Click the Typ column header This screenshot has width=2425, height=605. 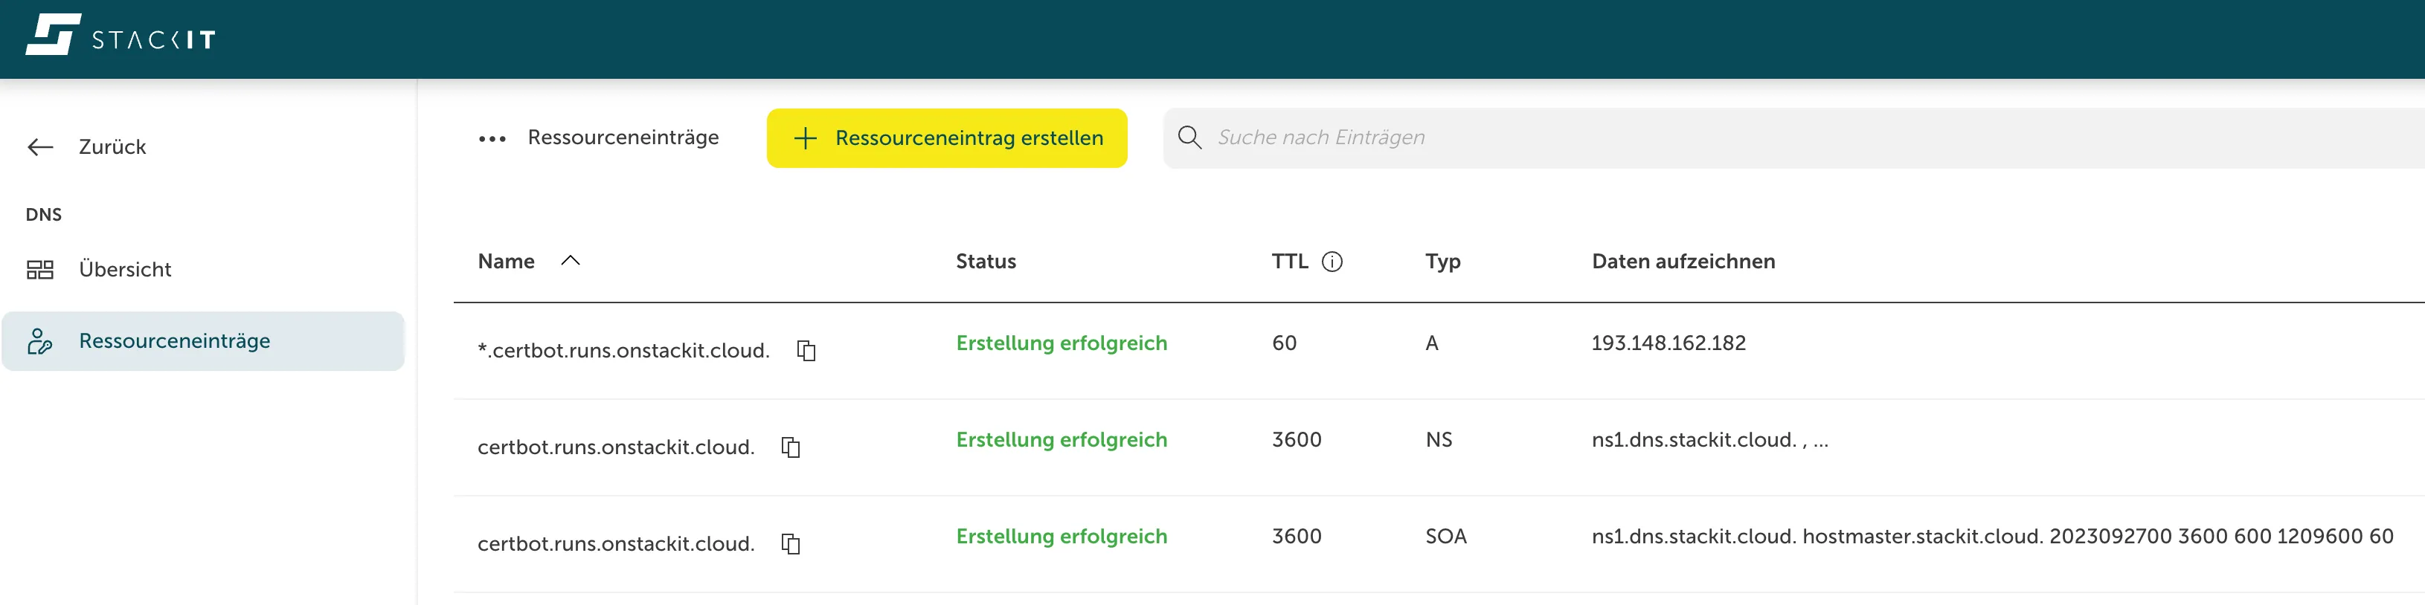1442,262
